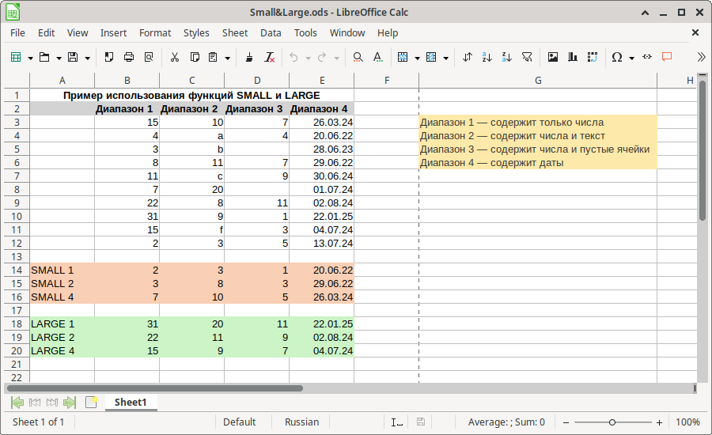712x435 pixels.
Task: Click the Insert Comment icon
Action: point(667,57)
